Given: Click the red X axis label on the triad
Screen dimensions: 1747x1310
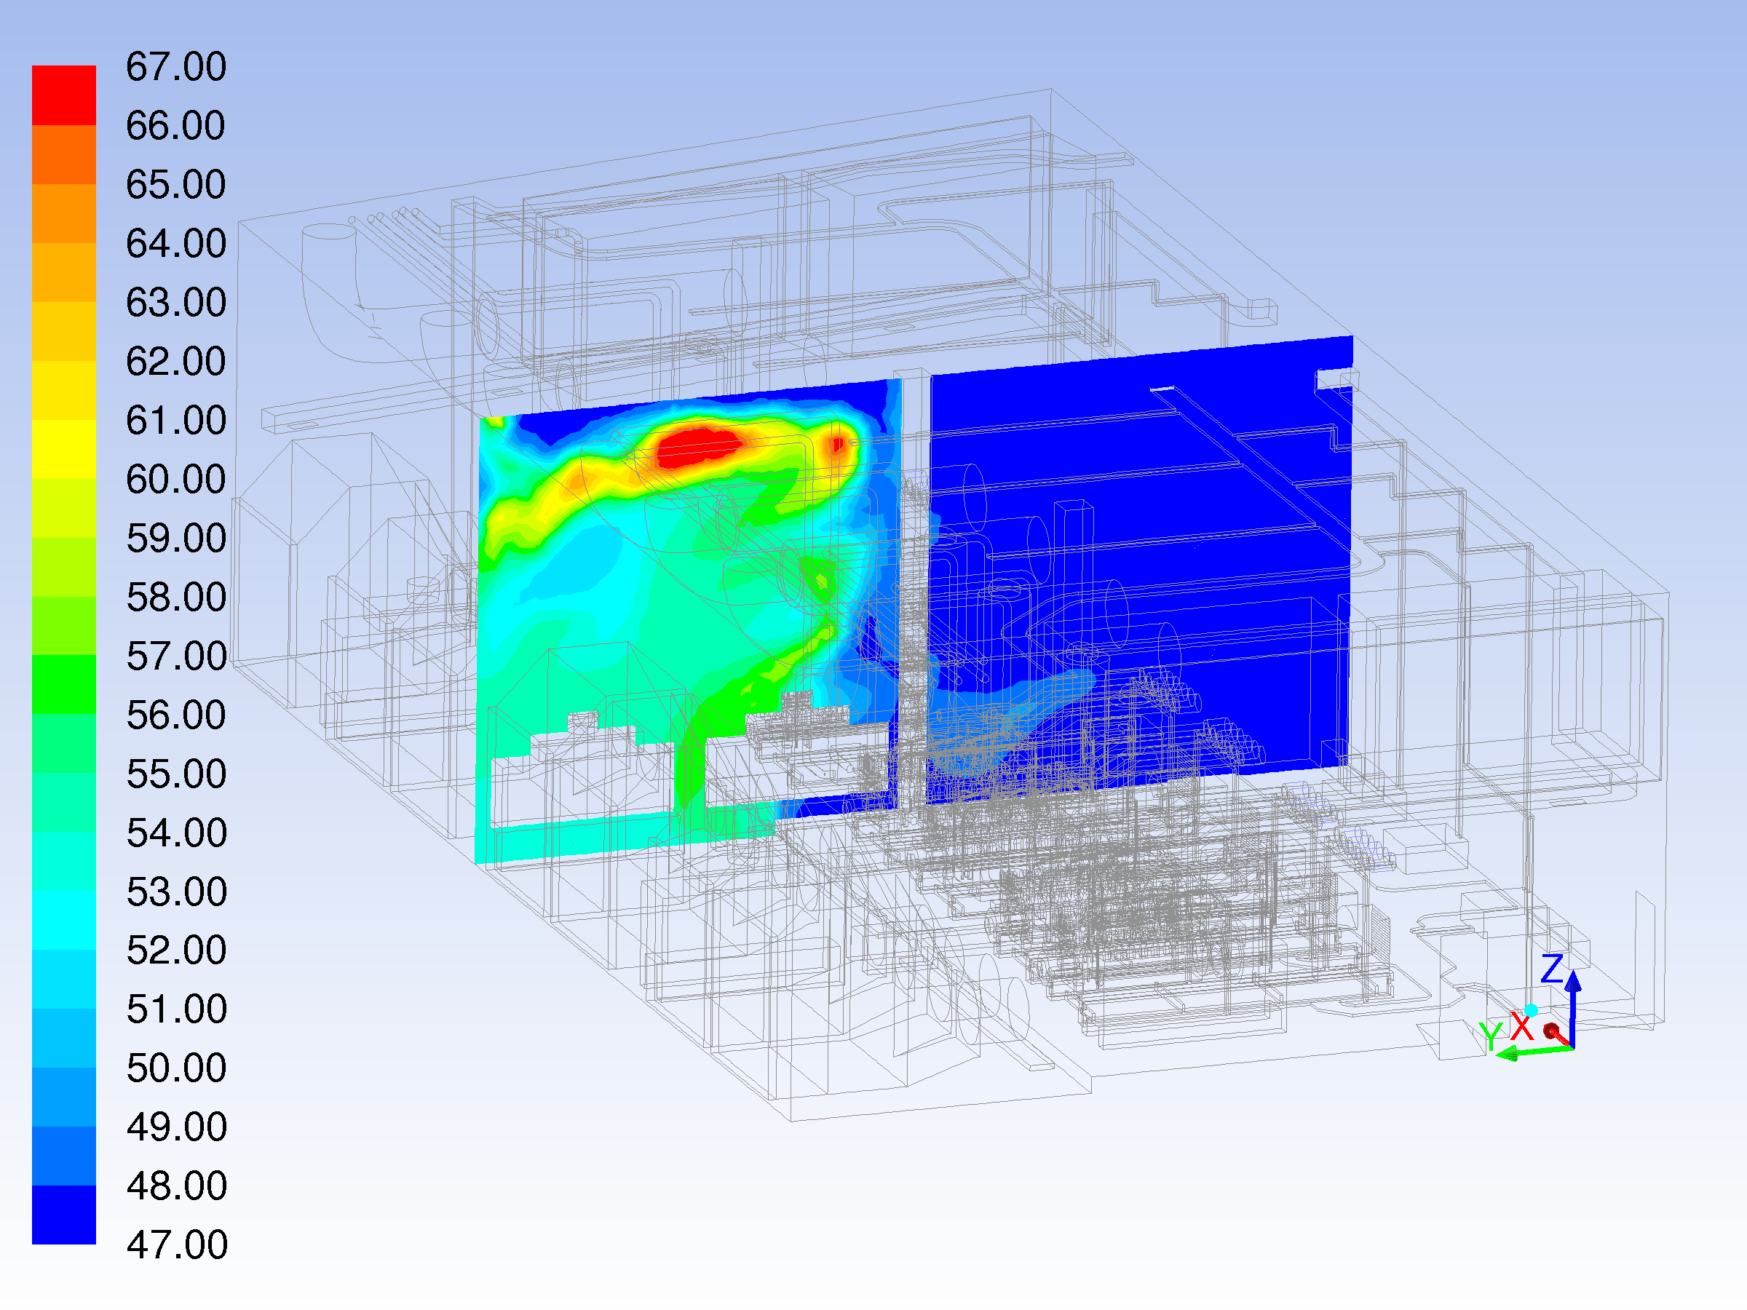Looking at the screenshot, I should coord(1521,1026).
